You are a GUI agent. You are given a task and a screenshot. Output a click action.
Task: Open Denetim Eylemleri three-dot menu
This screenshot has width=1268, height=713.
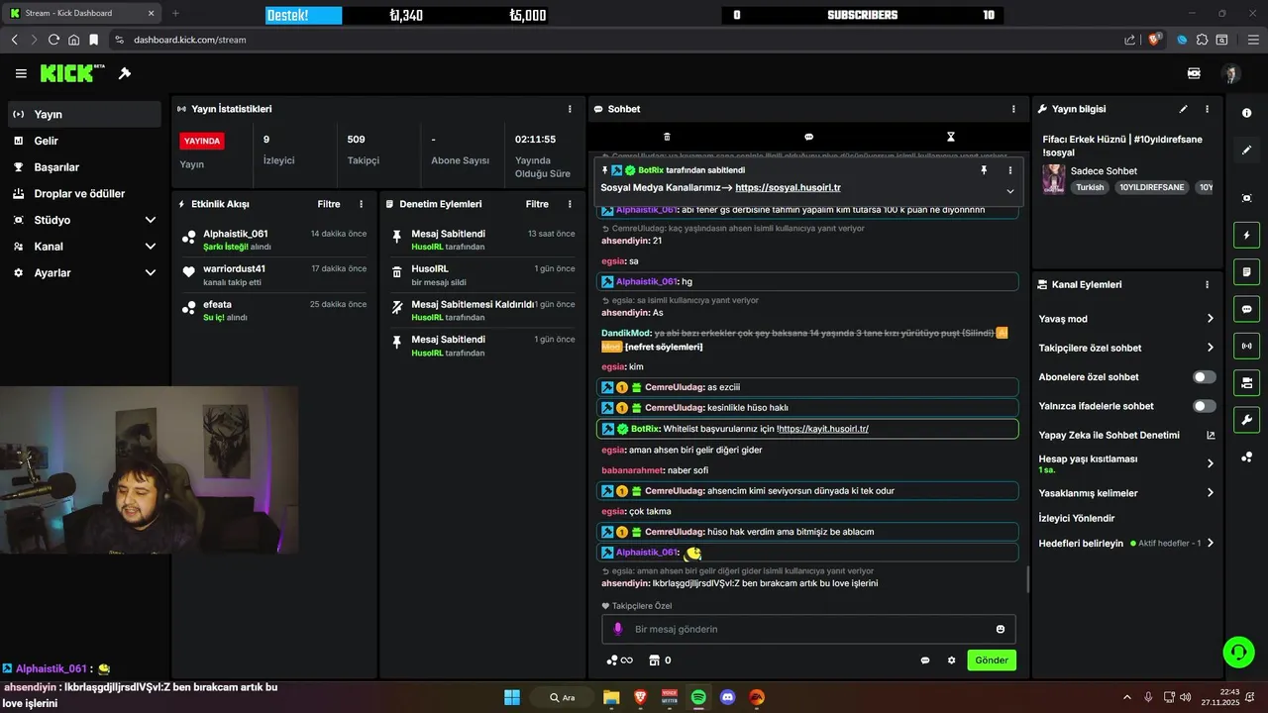[x=570, y=204]
